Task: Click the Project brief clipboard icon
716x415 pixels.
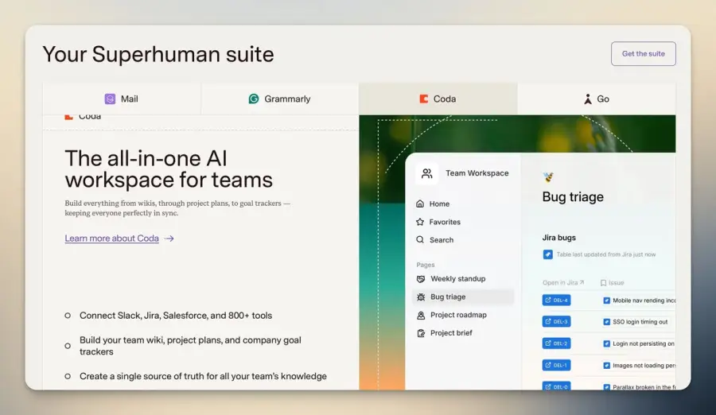Action: (x=421, y=333)
